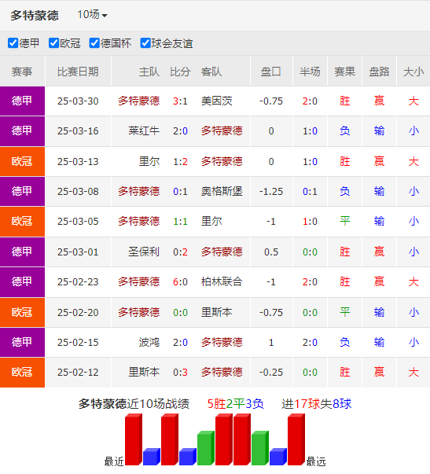Open 圣保利 team link
Image resolution: width=430 pixels, height=474 pixels.
pos(144,252)
